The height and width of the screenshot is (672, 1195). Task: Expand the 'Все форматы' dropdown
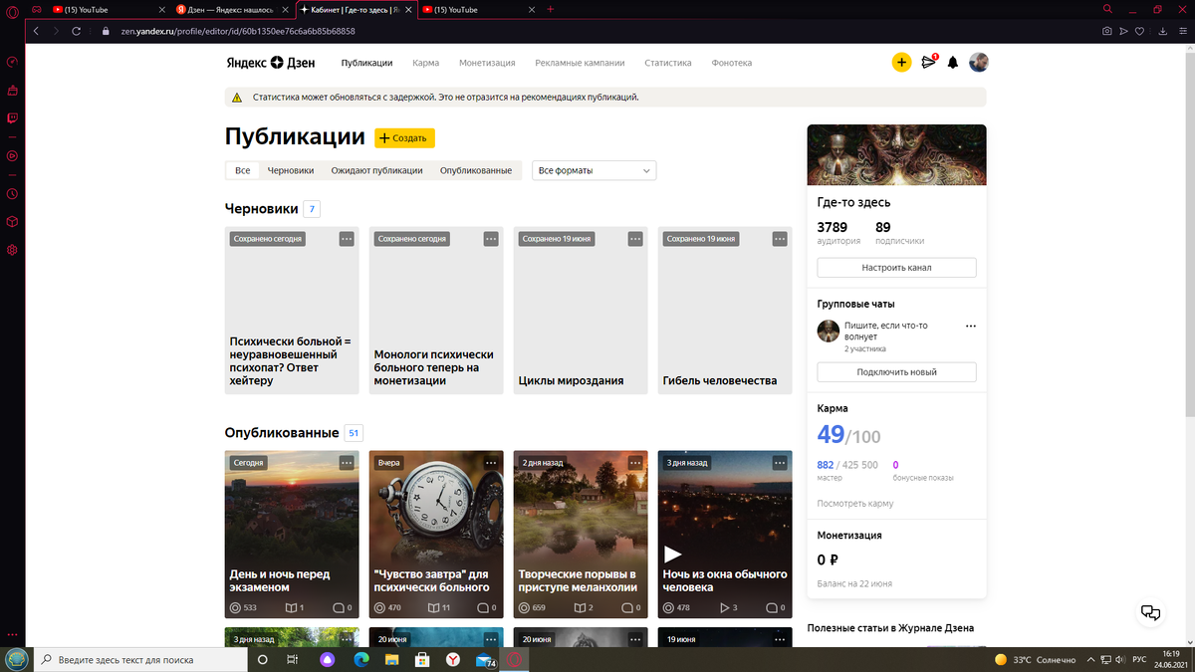coord(595,170)
